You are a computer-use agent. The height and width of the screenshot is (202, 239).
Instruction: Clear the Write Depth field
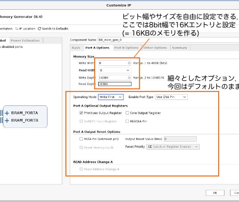pos(129,78)
